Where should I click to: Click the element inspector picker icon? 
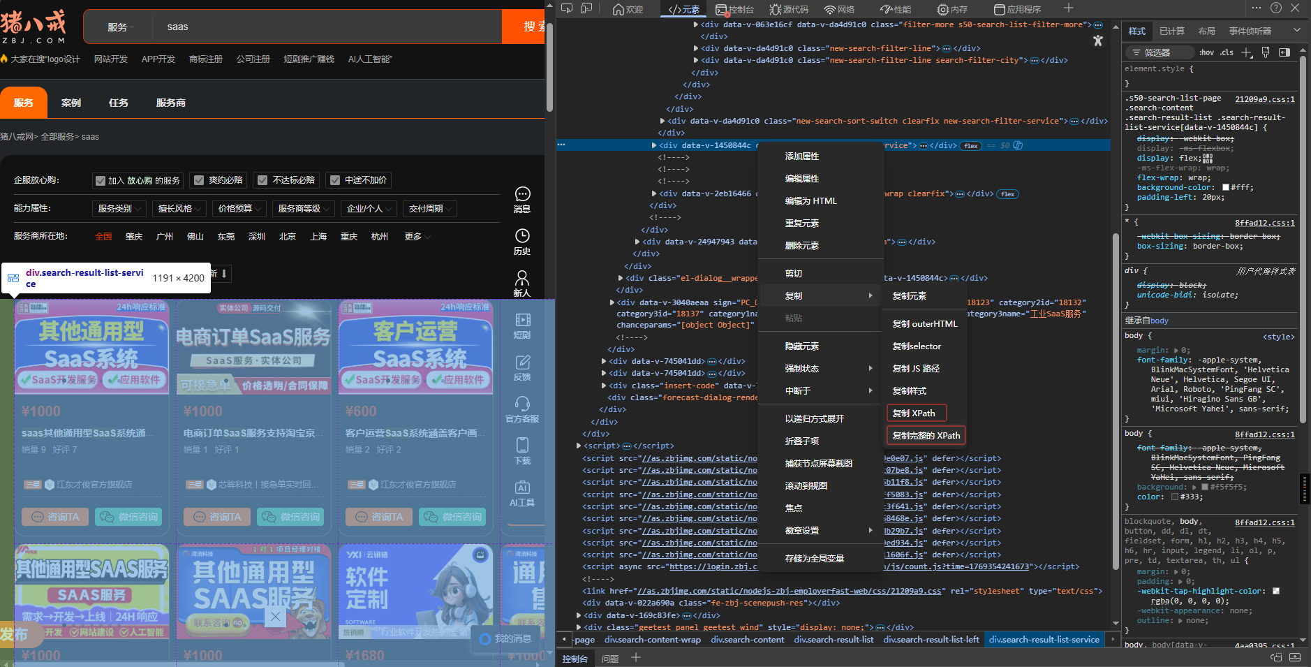tap(567, 8)
